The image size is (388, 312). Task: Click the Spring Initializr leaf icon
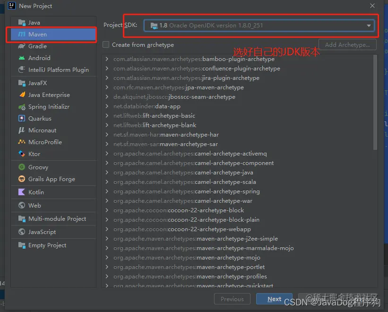22,107
